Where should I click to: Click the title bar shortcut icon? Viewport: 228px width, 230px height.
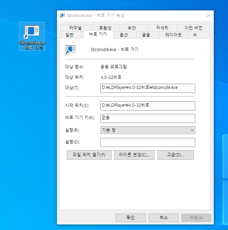(62, 15)
